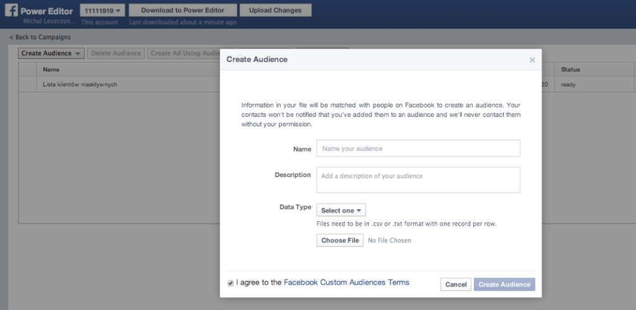The width and height of the screenshot is (636, 310).
Task: Open the Data Type Select one dropdown
Action: [x=341, y=211]
